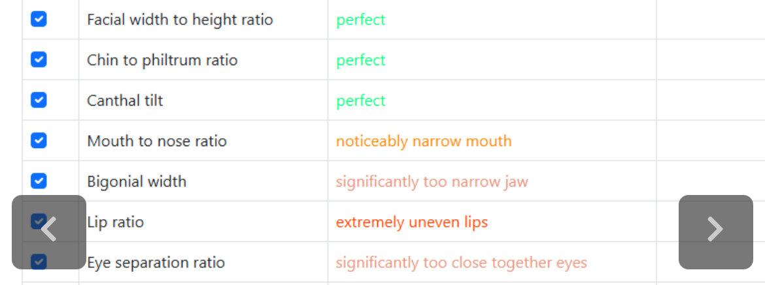Select the Chin to philtrum ratio label
Screen dimensions: 765x285
coord(162,60)
